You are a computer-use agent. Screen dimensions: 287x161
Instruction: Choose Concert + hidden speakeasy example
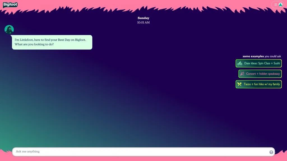click(x=260, y=74)
